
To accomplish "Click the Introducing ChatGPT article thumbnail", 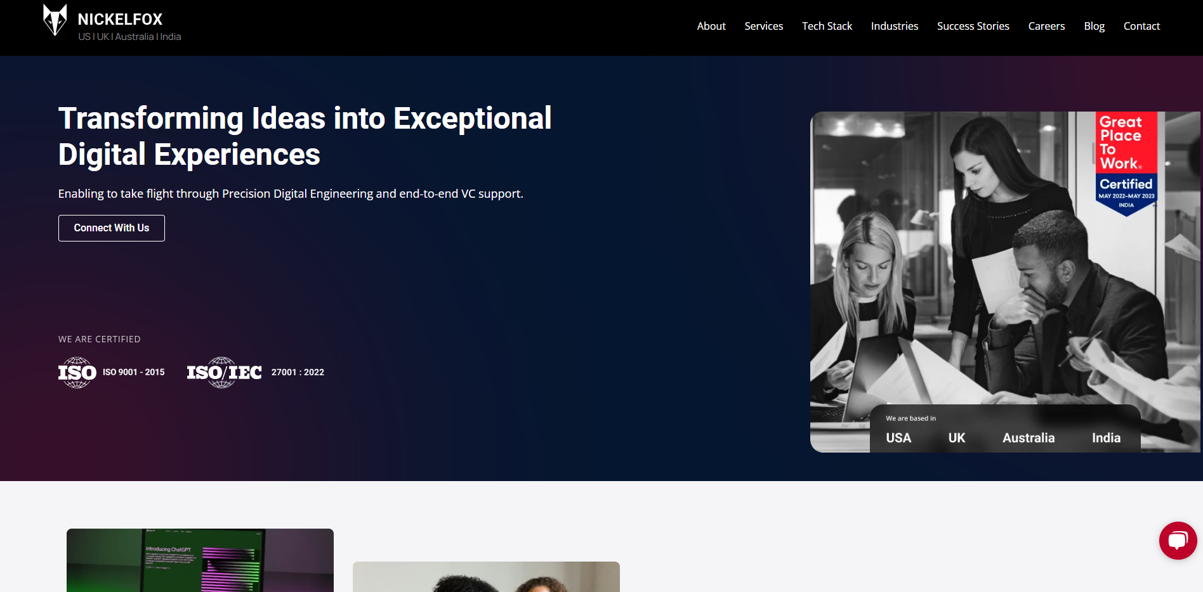I will pyautogui.click(x=200, y=560).
